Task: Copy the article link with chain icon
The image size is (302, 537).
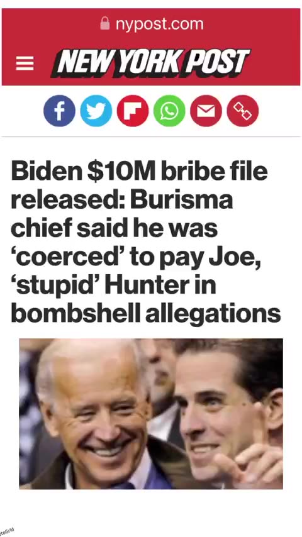Action: tap(243, 111)
